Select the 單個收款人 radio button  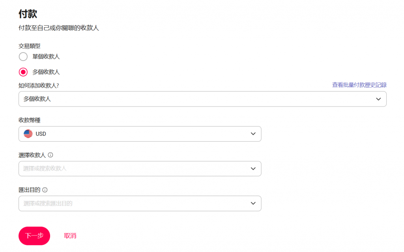[x=23, y=56]
